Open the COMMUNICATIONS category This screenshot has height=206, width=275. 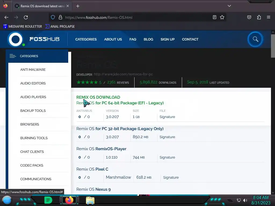pos(36,179)
